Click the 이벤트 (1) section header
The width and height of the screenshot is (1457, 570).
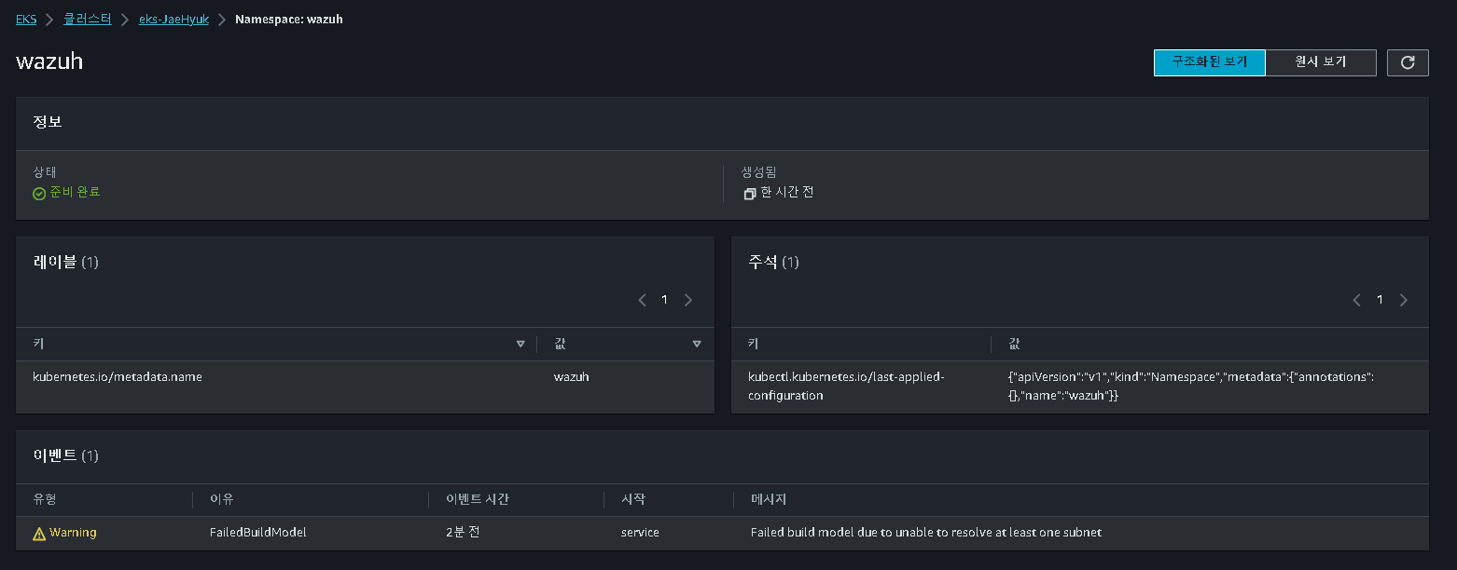coord(65,455)
